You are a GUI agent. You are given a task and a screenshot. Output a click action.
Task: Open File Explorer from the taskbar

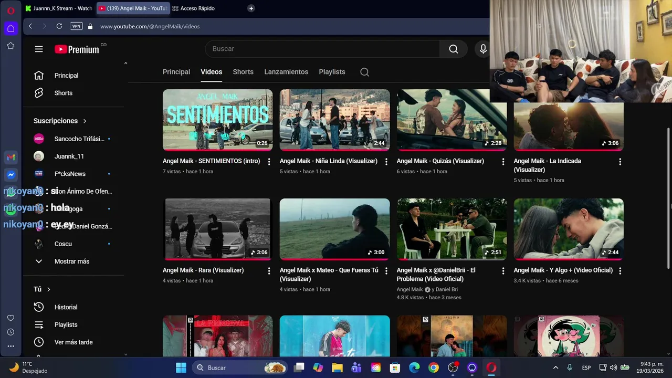[337, 367]
